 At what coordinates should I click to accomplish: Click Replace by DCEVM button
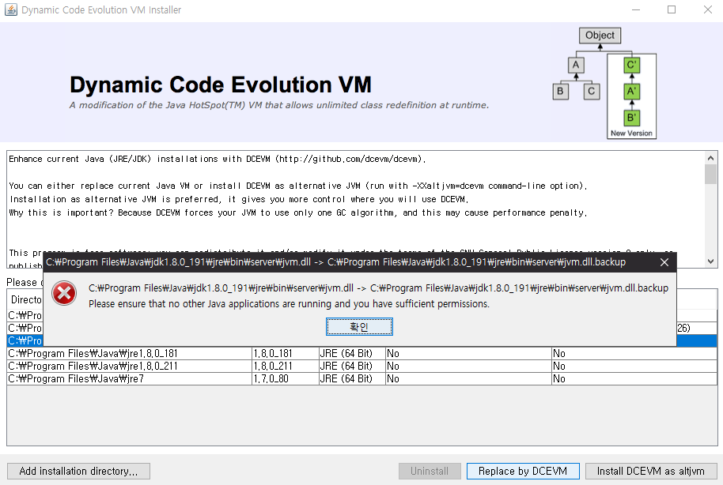click(523, 472)
